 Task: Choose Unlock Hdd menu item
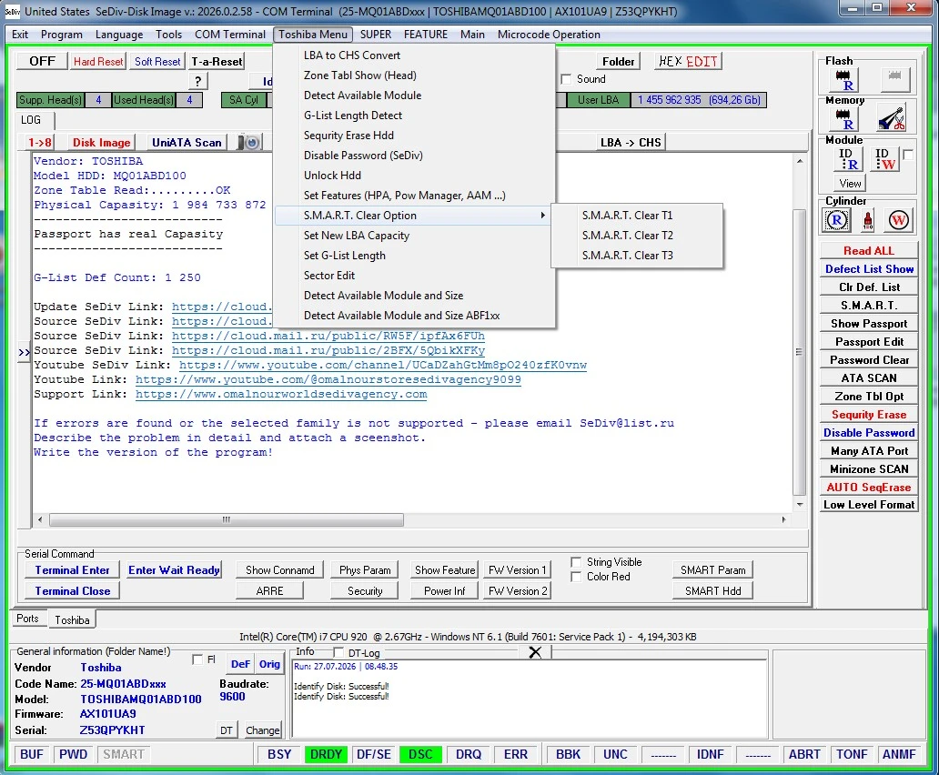pos(412,176)
